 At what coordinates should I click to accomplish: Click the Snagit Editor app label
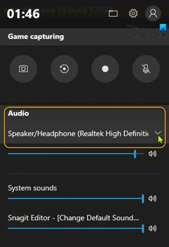tap(73, 218)
